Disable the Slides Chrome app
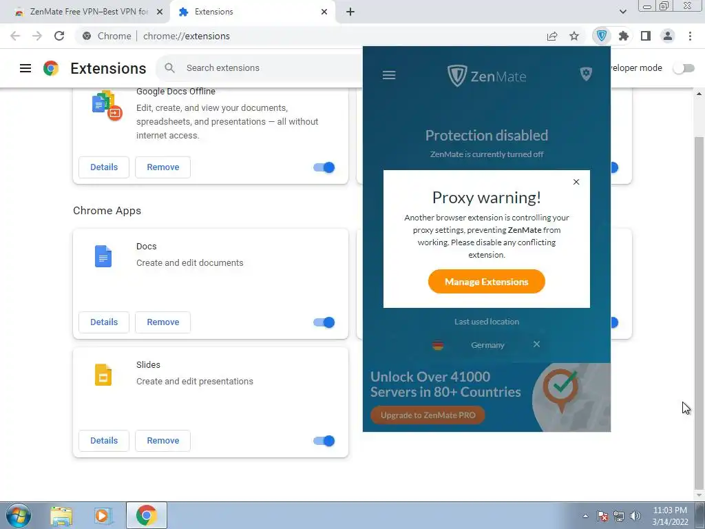The image size is (705, 529). pyautogui.click(x=324, y=441)
